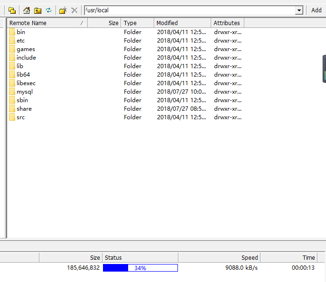Select the bin folder
The image size is (326, 282).
coord(21,32)
